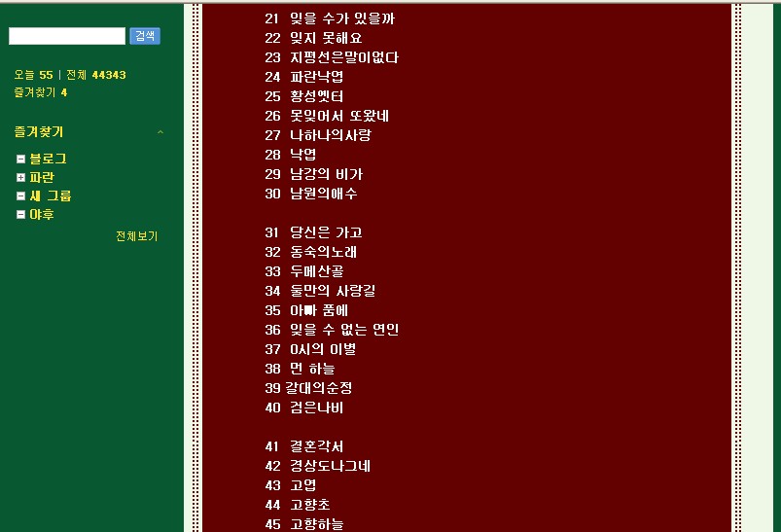This screenshot has height=532, width=781.
Task: Open the 새 그룹 favorites folder
Action: point(51,195)
